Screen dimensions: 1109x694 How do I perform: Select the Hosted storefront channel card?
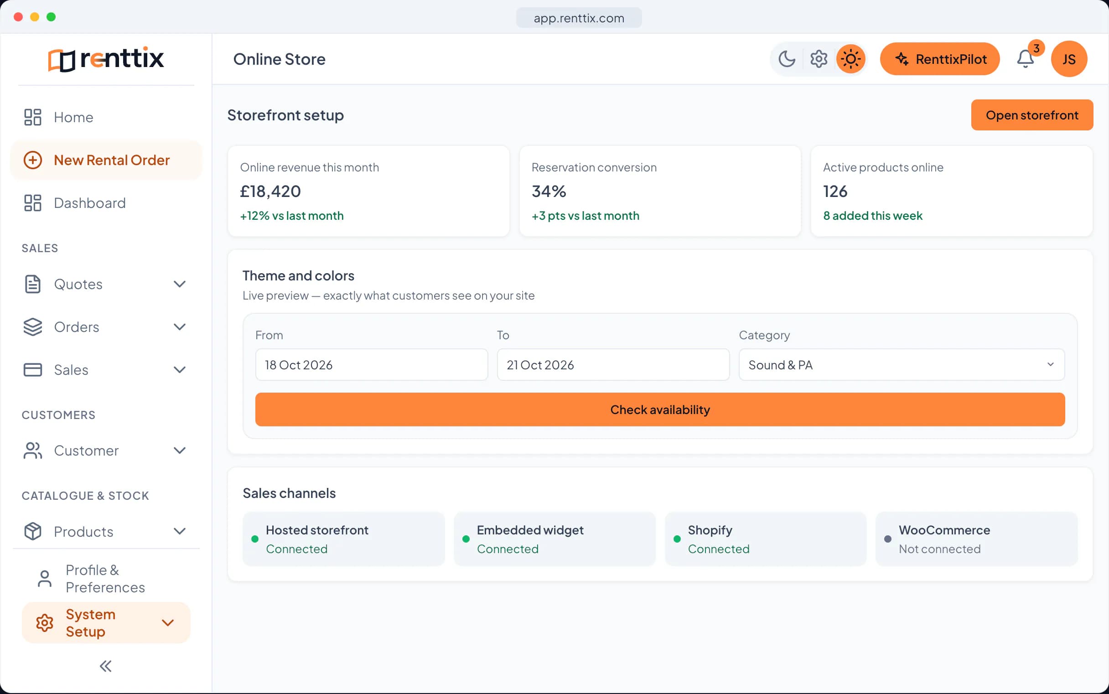343,539
